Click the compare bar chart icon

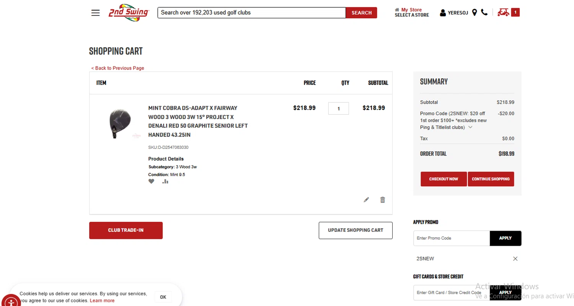click(x=165, y=181)
